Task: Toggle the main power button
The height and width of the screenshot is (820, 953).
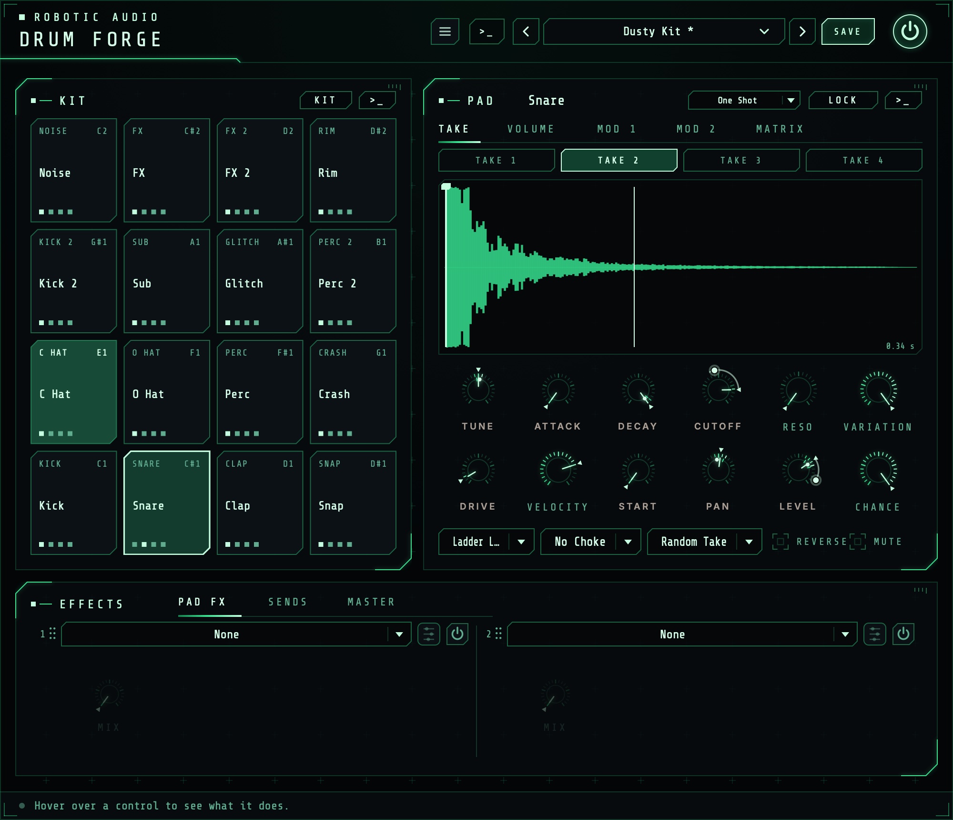Action: (x=910, y=31)
